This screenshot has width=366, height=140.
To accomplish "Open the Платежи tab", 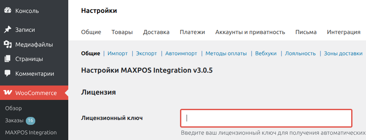I will [x=192, y=32].
